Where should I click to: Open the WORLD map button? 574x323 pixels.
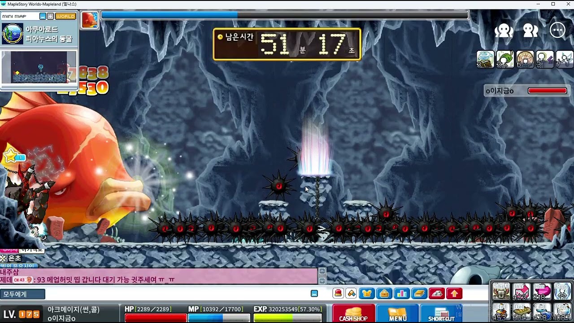(x=65, y=16)
